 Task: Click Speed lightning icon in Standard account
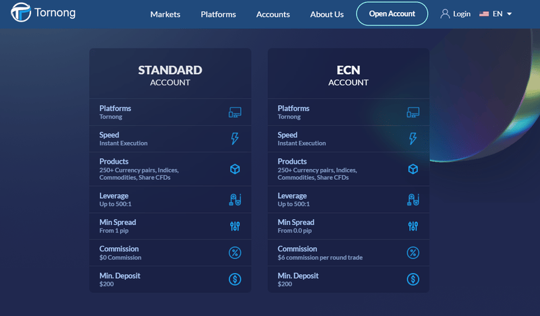pos(235,139)
